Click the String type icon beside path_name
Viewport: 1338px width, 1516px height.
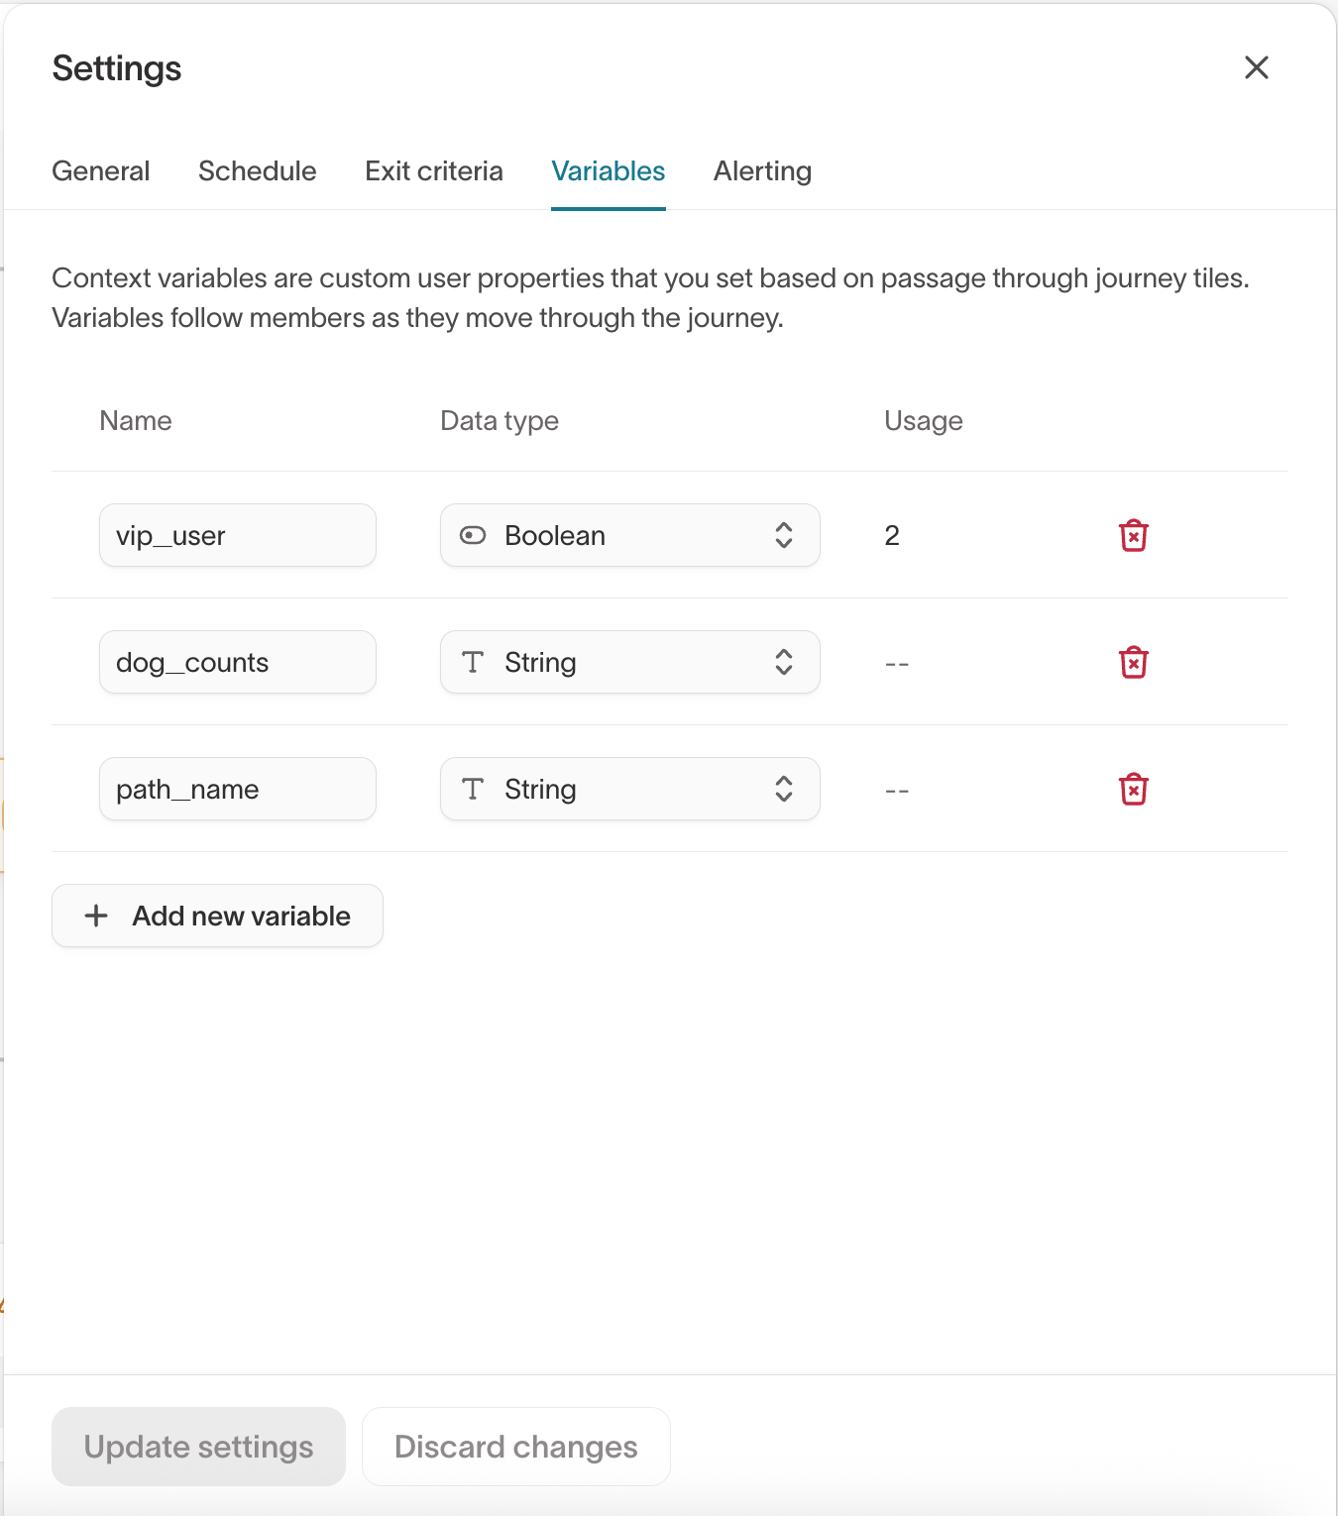[x=473, y=789]
